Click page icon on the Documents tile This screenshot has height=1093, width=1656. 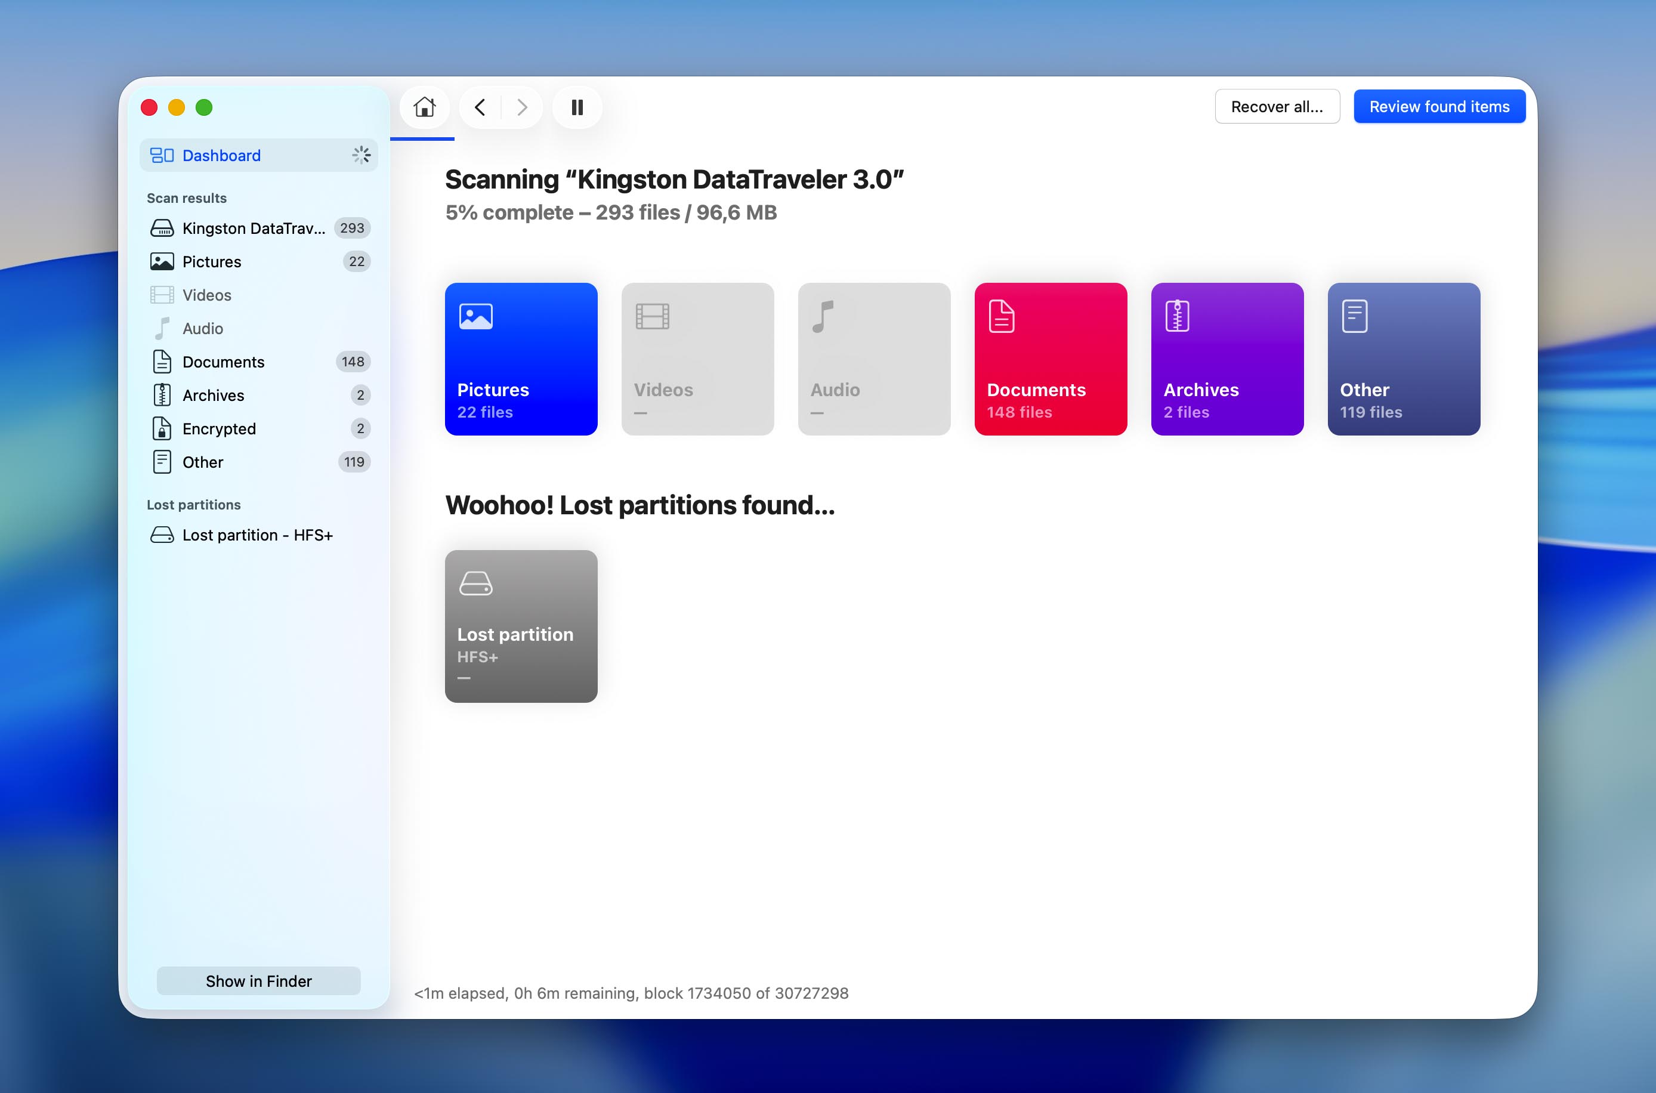coord(1002,316)
